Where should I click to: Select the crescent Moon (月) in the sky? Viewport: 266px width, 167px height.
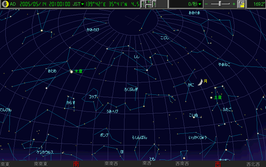pos(199,82)
